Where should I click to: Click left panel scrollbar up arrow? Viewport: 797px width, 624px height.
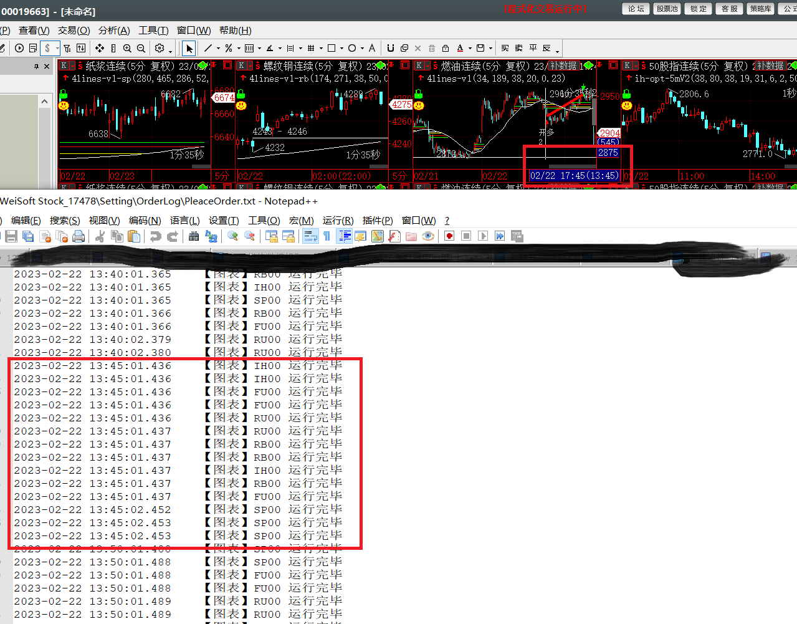click(44, 101)
